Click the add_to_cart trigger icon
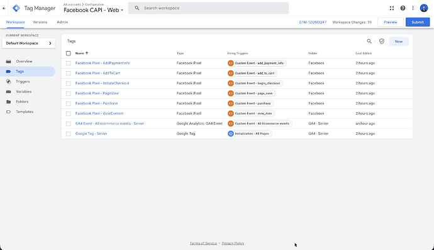This screenshot has height=250, width=434. (231, 73)
